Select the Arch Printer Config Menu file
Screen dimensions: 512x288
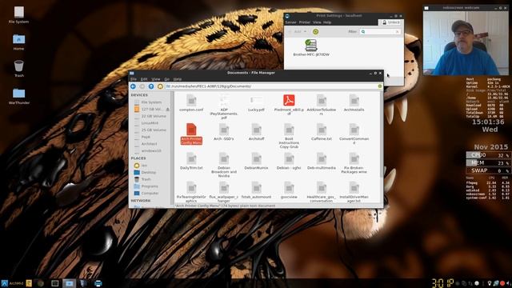click(191, 134)
